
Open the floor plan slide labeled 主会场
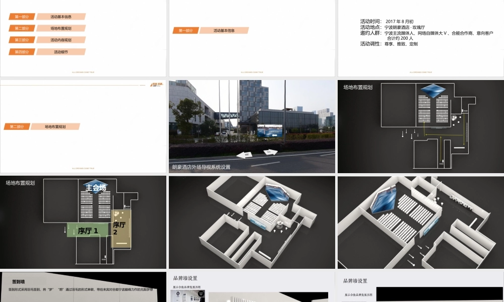[83, 222]
